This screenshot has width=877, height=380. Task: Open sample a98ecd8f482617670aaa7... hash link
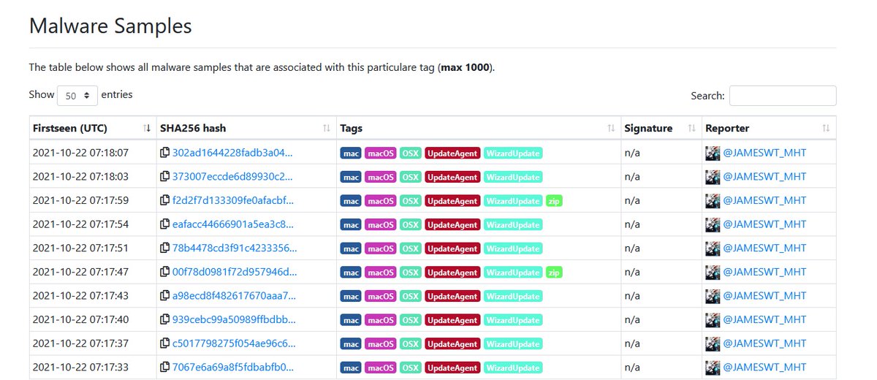(235, 296)
